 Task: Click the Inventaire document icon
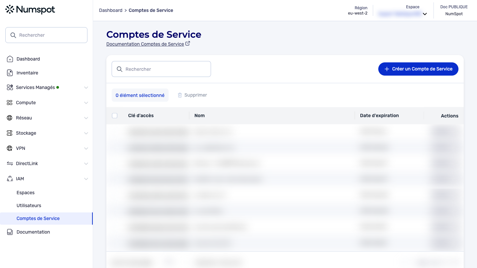point(10,73)
